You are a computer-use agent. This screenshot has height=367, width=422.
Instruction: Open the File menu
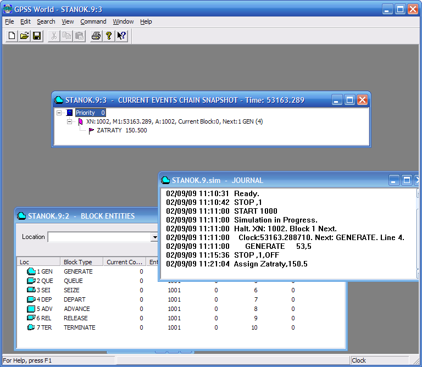(9, 21)
